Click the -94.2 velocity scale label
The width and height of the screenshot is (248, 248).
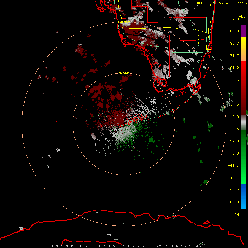point(233,190)
